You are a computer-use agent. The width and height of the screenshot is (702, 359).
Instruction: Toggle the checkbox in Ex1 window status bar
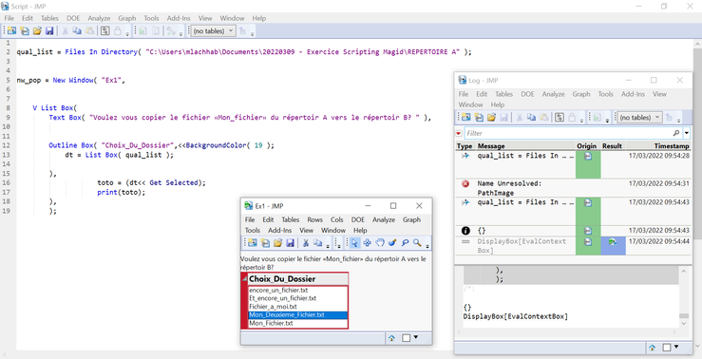(406, 338)
